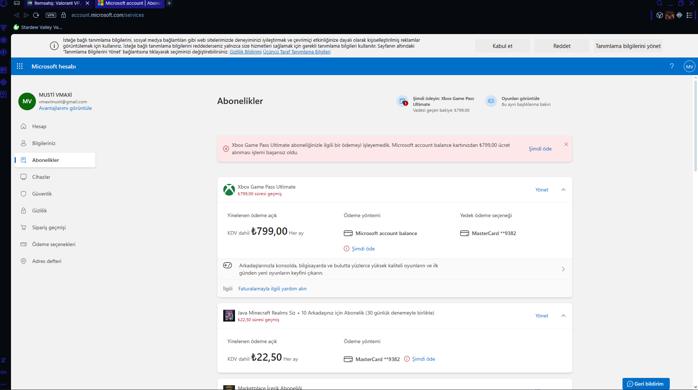Open sidebar three-dots more options

click(x=4, y=385)
